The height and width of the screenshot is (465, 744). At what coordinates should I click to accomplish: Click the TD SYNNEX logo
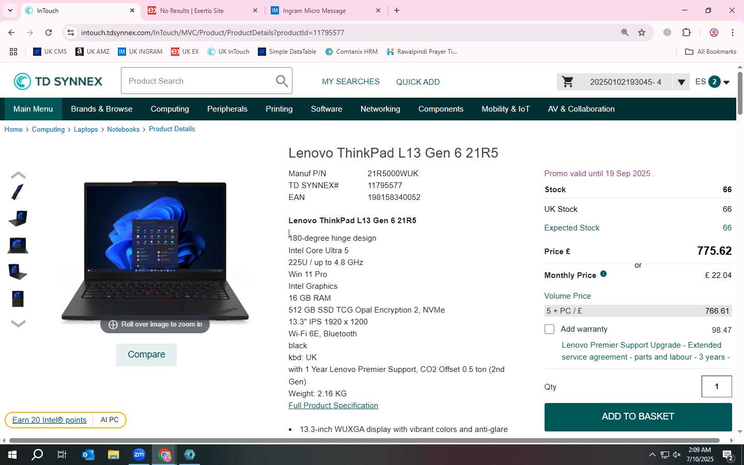pyautogui.click(x=58, y=81)
